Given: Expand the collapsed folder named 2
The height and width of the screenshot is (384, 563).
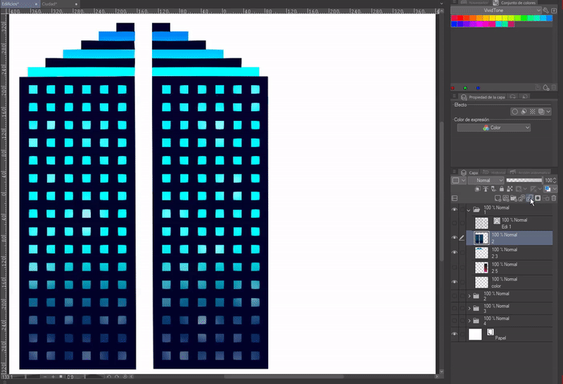Looking at the screenshot, I should click(469, 296).
